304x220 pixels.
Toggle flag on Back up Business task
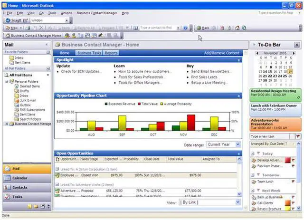click(x=293, y=197)
